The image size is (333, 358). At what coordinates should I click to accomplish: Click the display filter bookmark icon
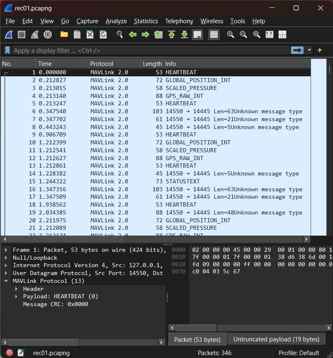tap(7, 50)
